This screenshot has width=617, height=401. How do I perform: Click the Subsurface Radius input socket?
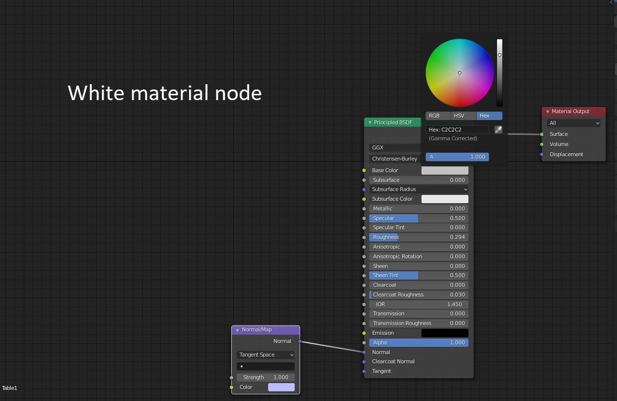click(x=364, y=190)
